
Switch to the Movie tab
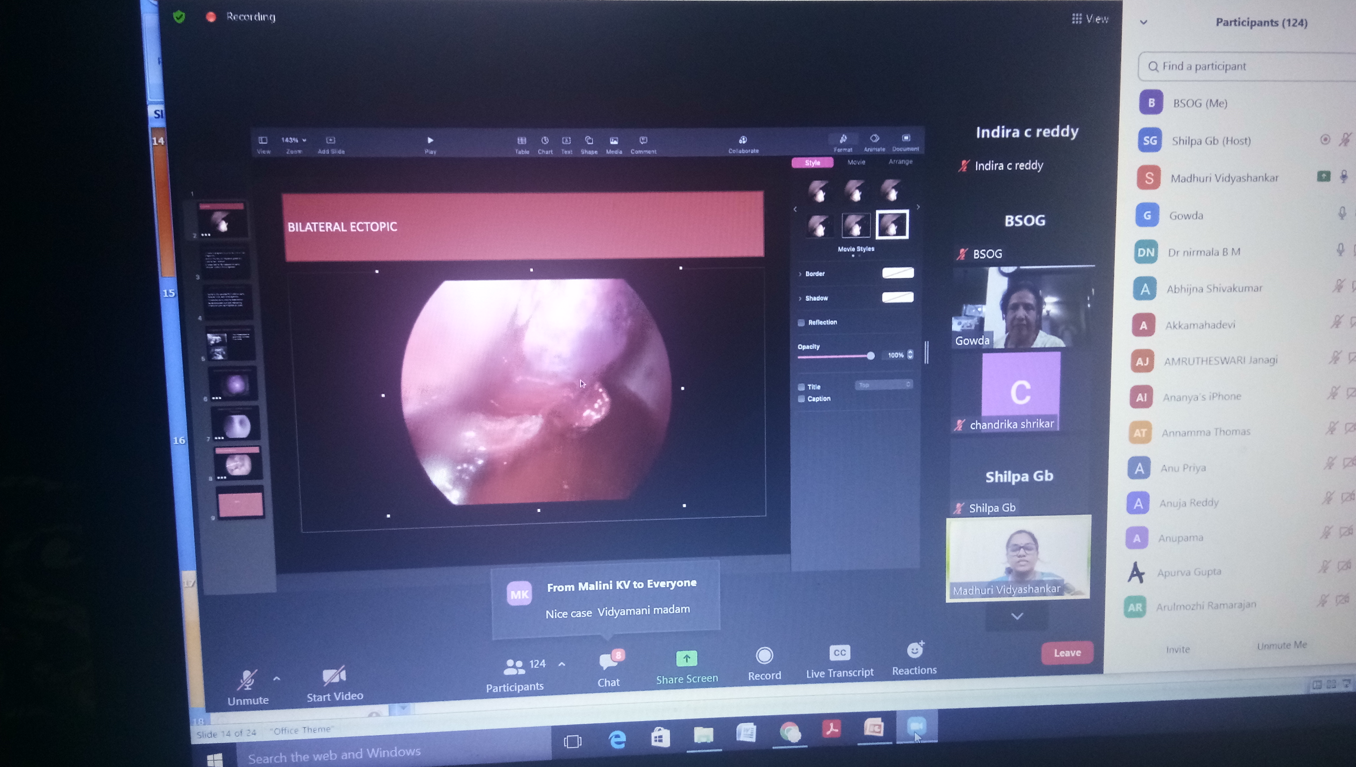pos(856,162)
